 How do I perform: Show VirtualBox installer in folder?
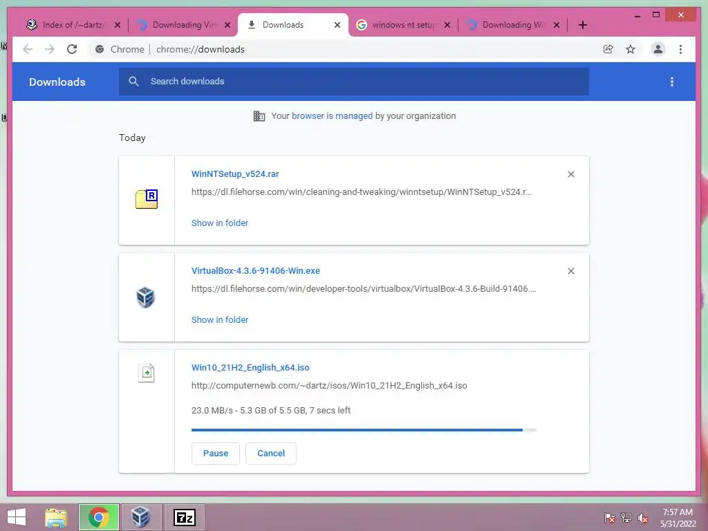point(220,319)
